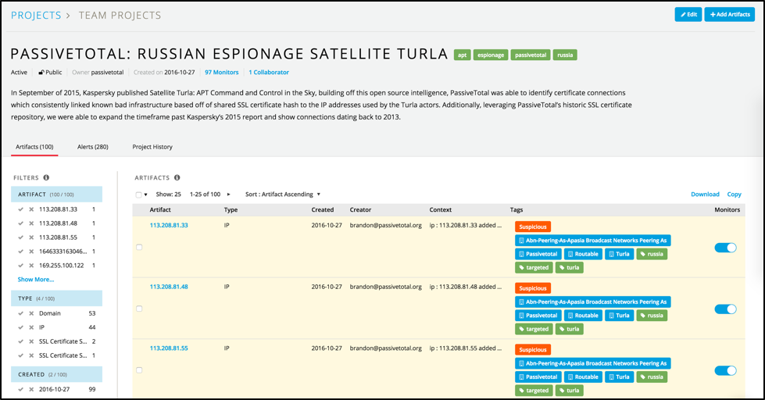Exclude filter X for 113.208.81.48

31,223
